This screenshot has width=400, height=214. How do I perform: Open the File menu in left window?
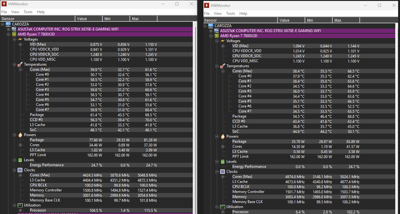pos(4,12)
